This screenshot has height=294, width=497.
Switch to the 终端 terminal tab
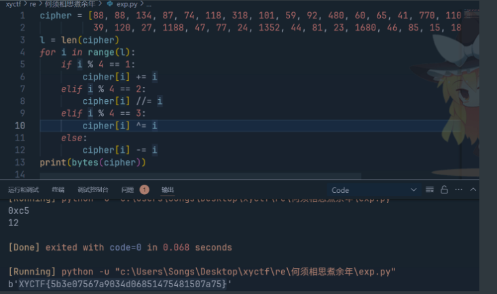pos(58,190)
